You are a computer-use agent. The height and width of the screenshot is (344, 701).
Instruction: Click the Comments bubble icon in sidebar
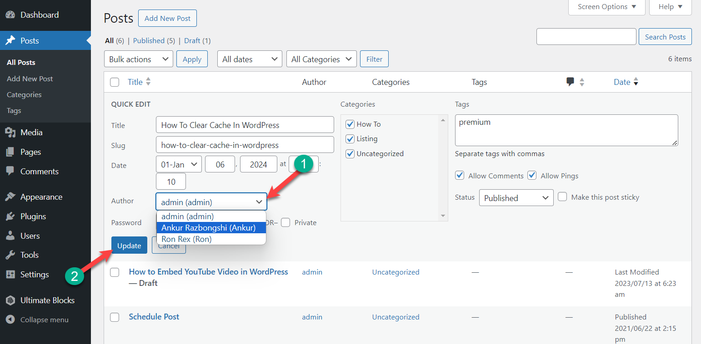click(10, 172)
